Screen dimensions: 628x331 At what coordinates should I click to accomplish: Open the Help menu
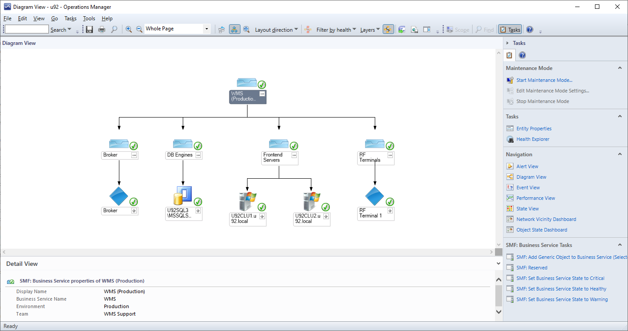click(107, 18)
